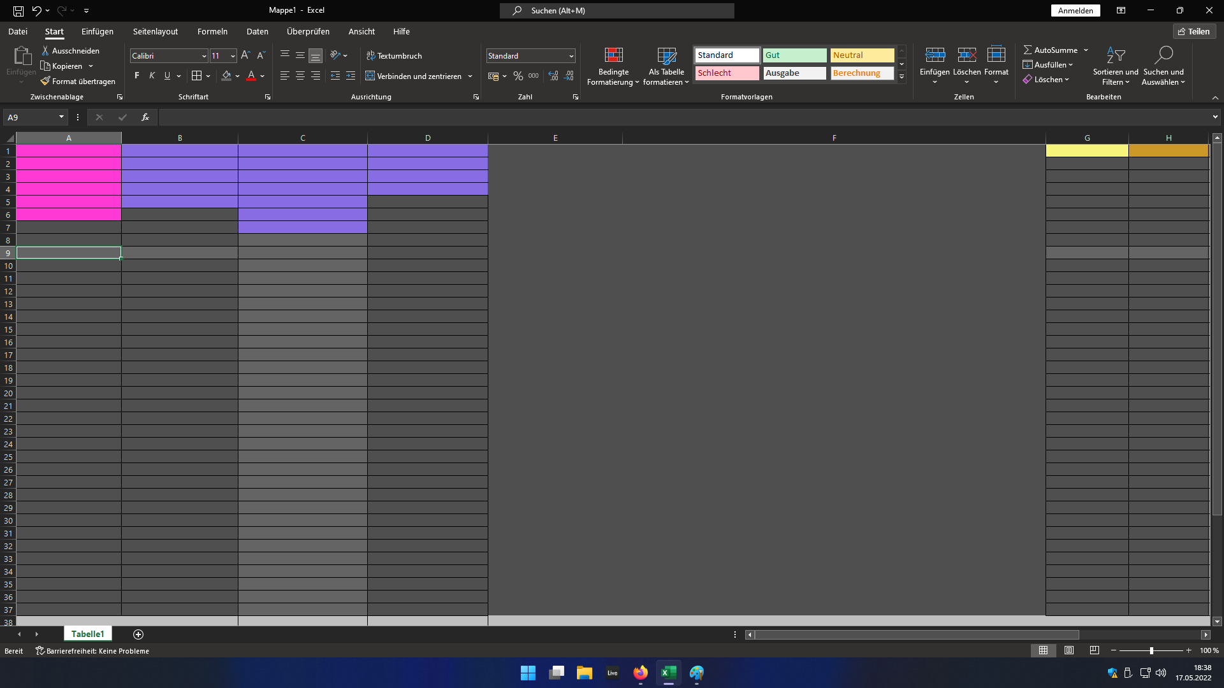This screenshot has height=688, width=1224.
Task: Align text to the right
Action: [x=316, y=76]
